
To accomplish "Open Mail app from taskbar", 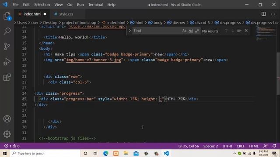I will pyautogui.click(x=136, y=153).
